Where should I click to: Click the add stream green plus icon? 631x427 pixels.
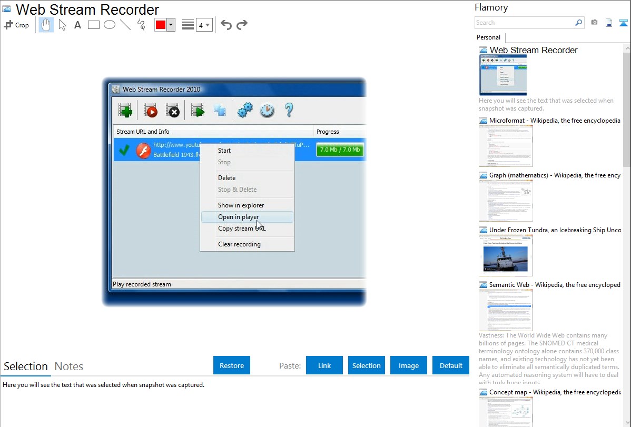point(125,110)
